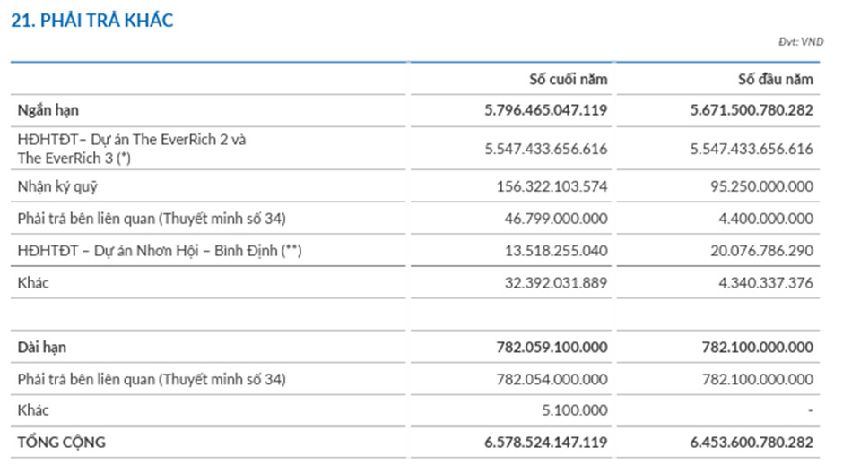This screenshot has height=465, width=843.
Task: Select the 'TỔNG CỘNG' total row label
Action: [x=61, y=442]
